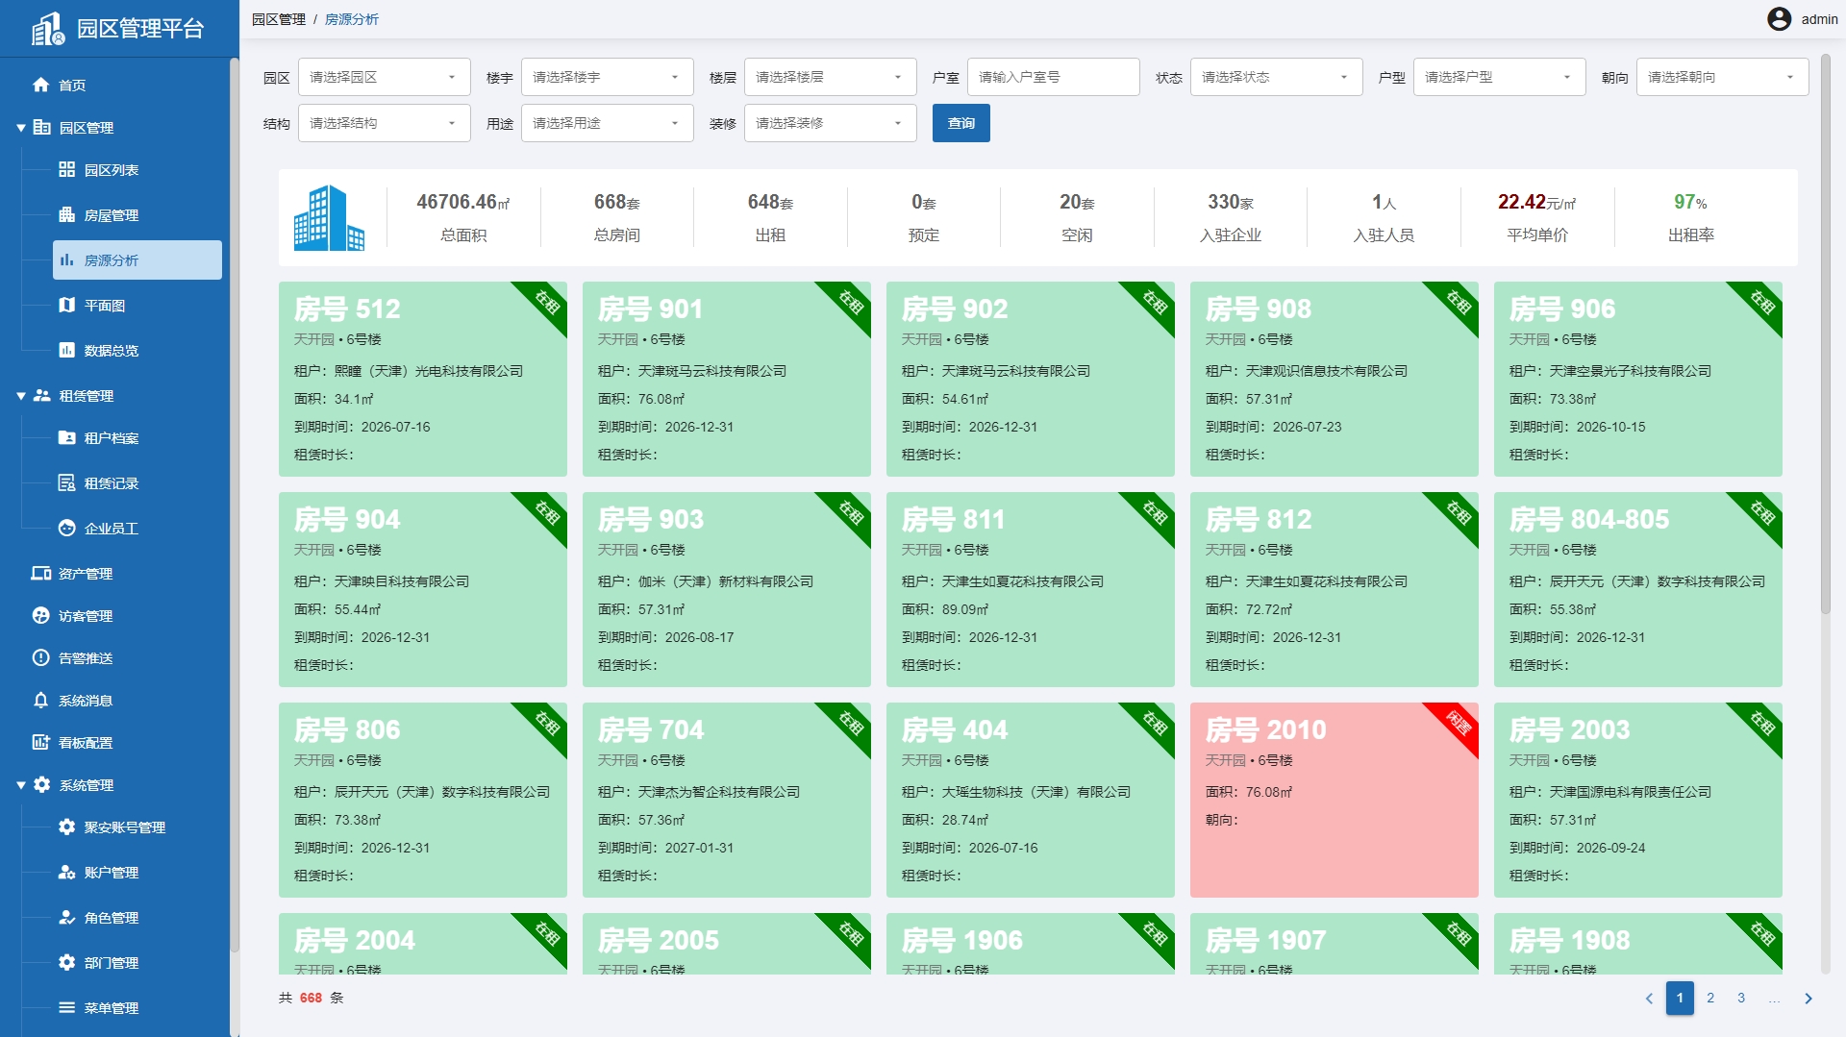This screenshot has width=1846, height=1037.
Task: Open 园区列表 in the sidebar
Action: tap(137, 169)
